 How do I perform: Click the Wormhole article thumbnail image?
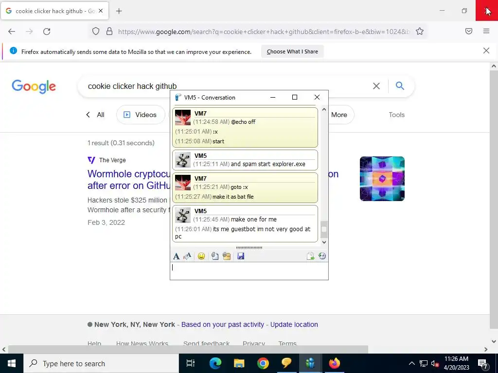click(382, 179)
